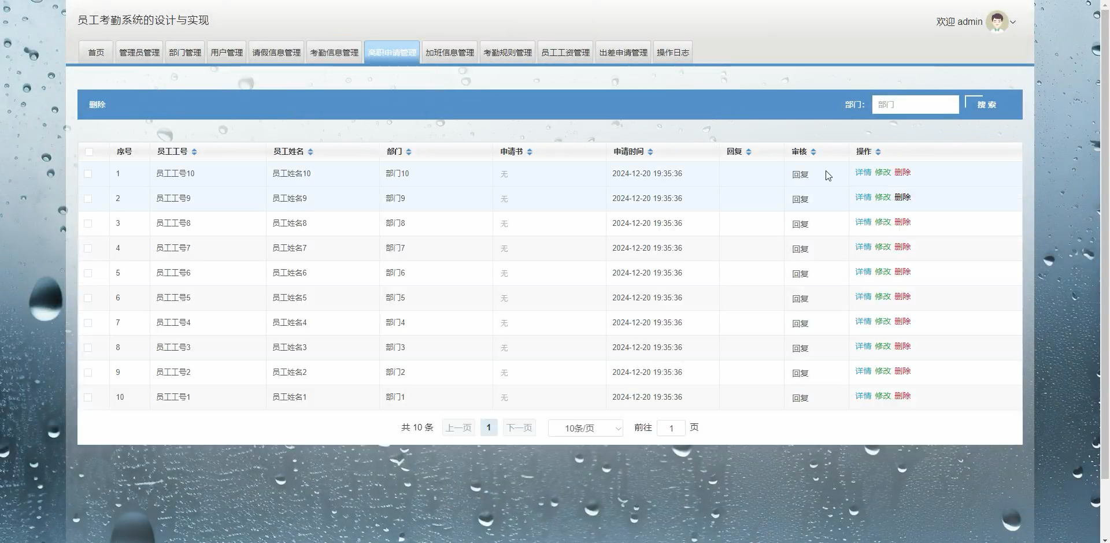Focus the 部门 search input field
The image size is (1110, 543).
pyautogui.click(x=915, y=105)
